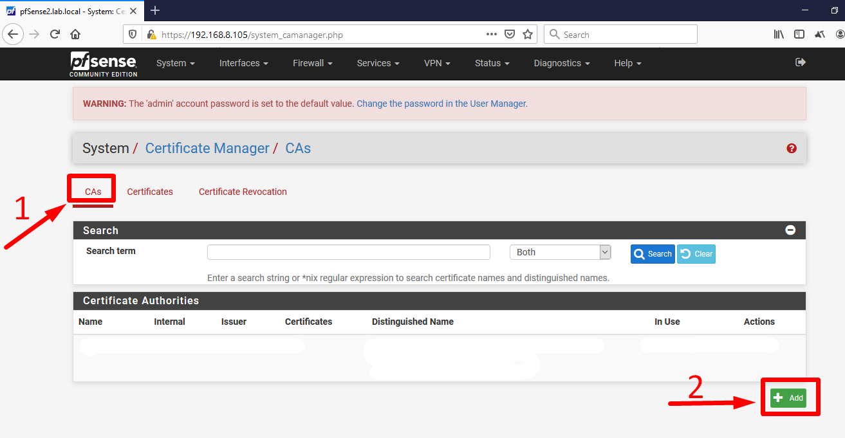The width and height of the screenshot is (845, 438).
Task: Click the 'Actions' column header
Action: click(x=759, y=322)
